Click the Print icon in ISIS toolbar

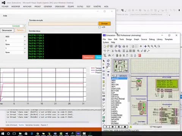pyautogui.click(x=124, y=46)
